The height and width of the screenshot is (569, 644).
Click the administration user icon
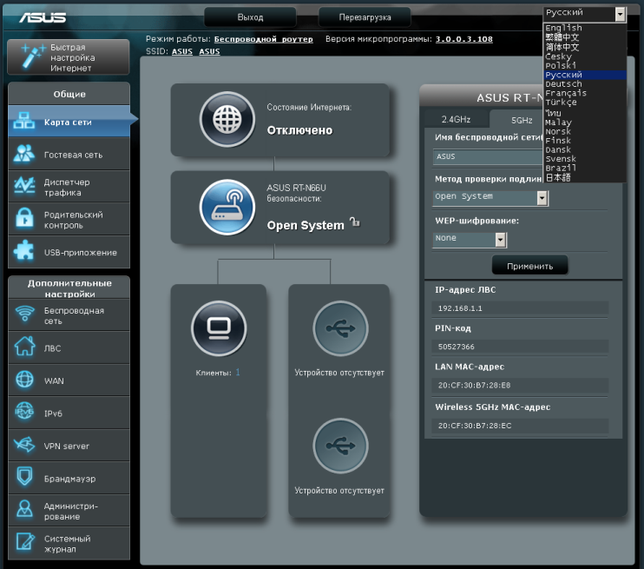pyautogui.click(x=24, y=508)
